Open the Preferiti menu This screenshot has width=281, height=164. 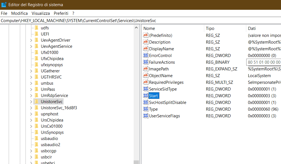tap(61, 13)
